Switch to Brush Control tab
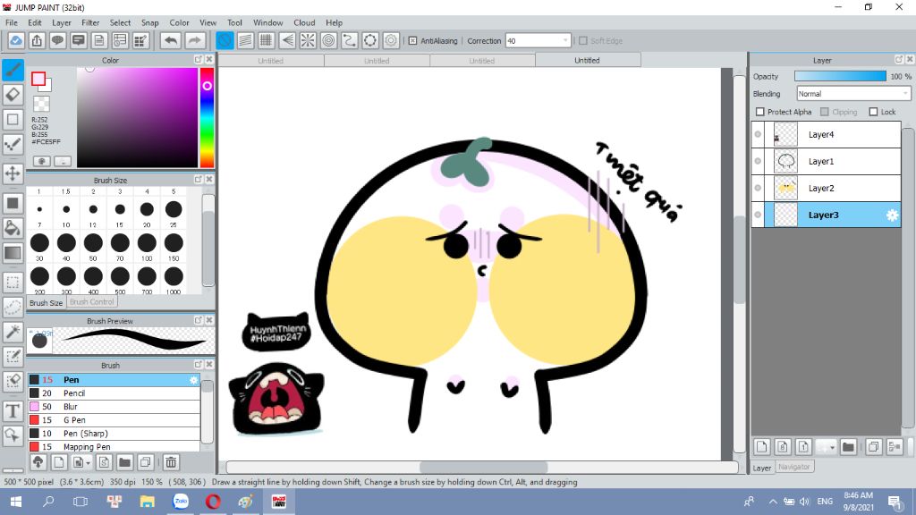916x515 pixels. 92,302
